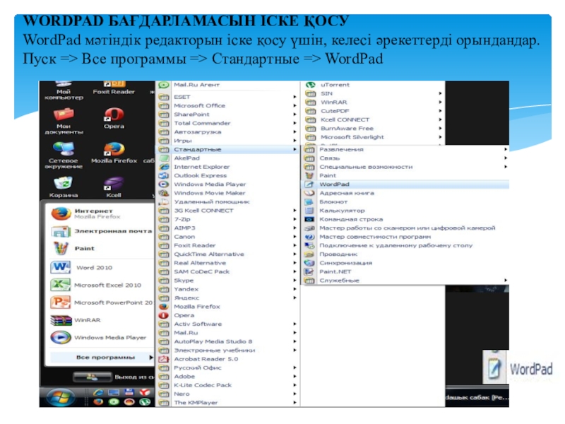Click the 7-Zip folder entry

(x=227, y=219)
